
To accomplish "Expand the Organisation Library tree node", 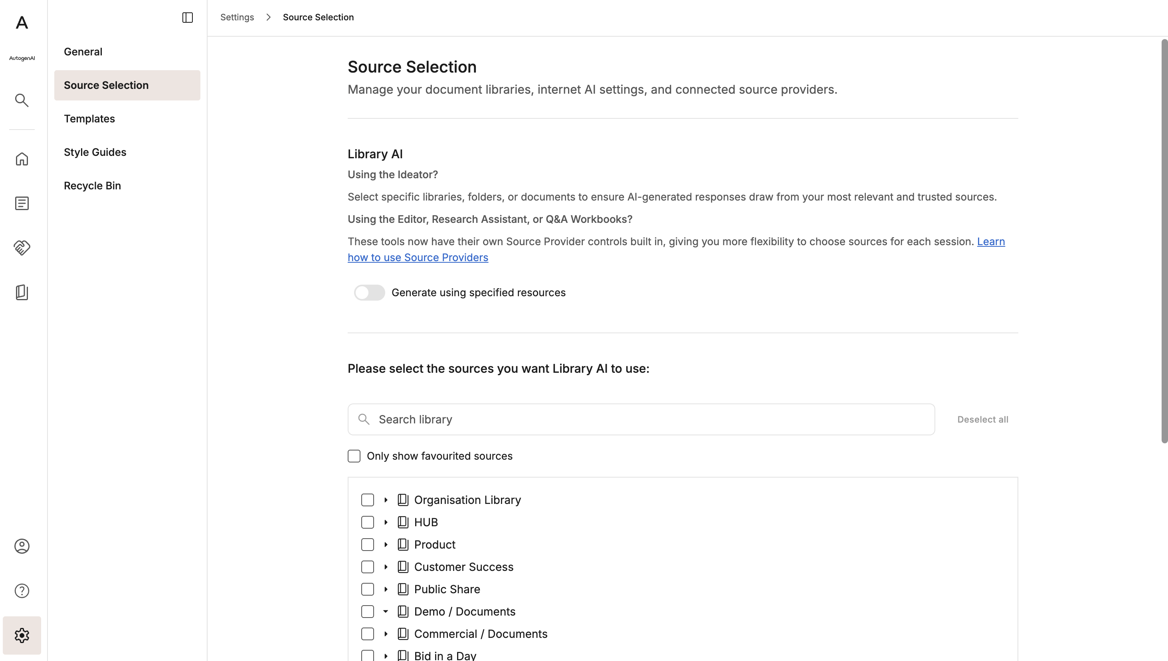I will [386, 500].
